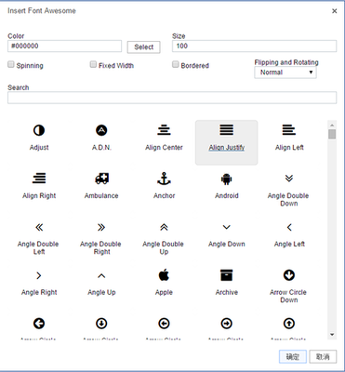Image resolution: width=345 pixels, height=372 pixels.
Task: Choose the Angle Double Right icon
Action: pos(101,227)
